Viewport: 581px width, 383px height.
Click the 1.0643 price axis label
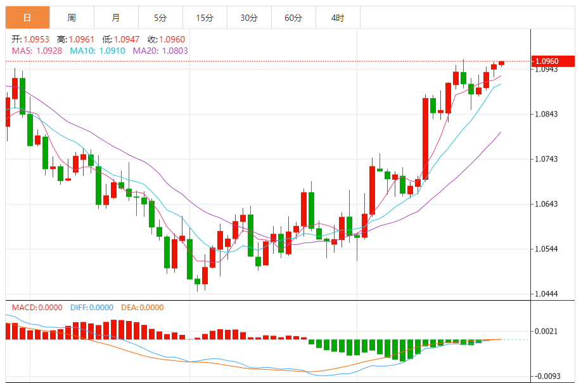point(547,204)
